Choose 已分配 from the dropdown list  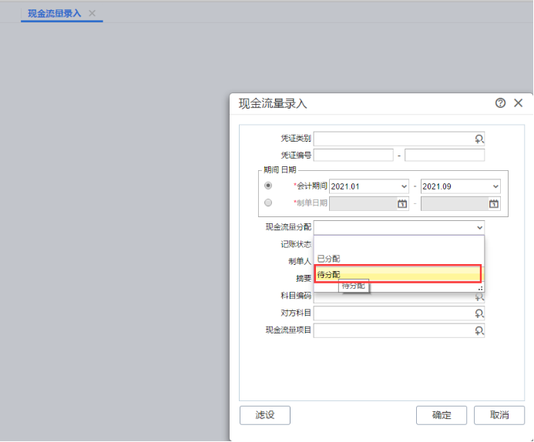coord(399,259)
